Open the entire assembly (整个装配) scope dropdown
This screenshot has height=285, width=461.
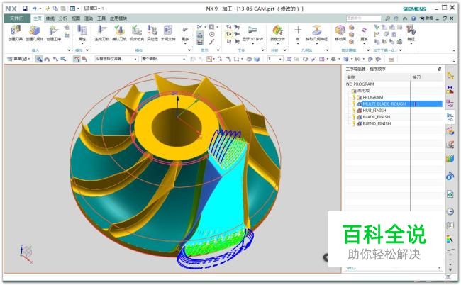click(164, 59)
